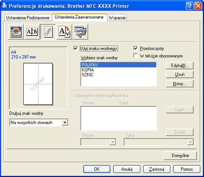Close the printing preferences dialog
The width and height of the screenshot is (204, 177).
pyautogui.click(x=198, y=6)
